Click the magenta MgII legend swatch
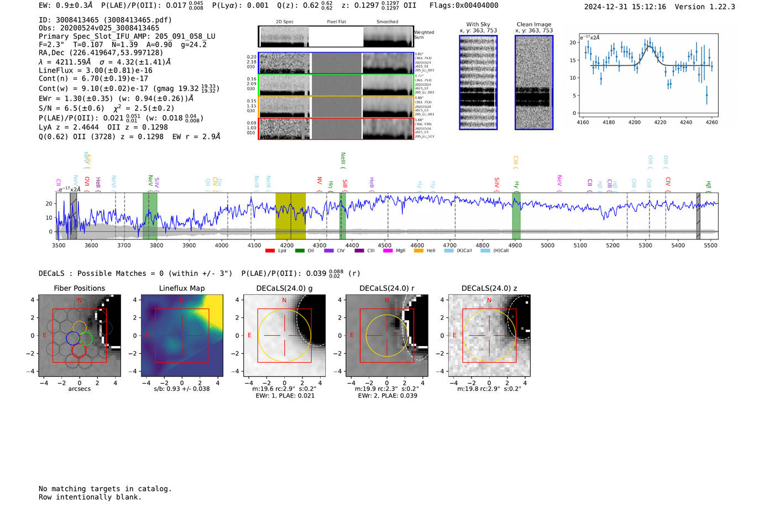774x527 pixels. 388,251
